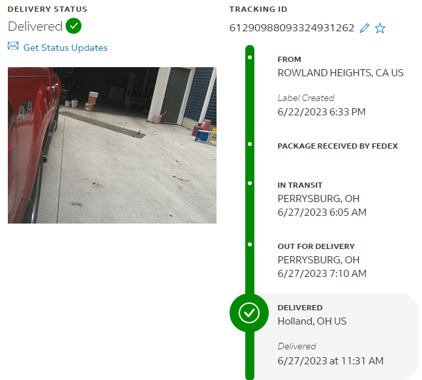
Task: Click the IN TRANSIT status heading
Action: [x=300, y=185]
